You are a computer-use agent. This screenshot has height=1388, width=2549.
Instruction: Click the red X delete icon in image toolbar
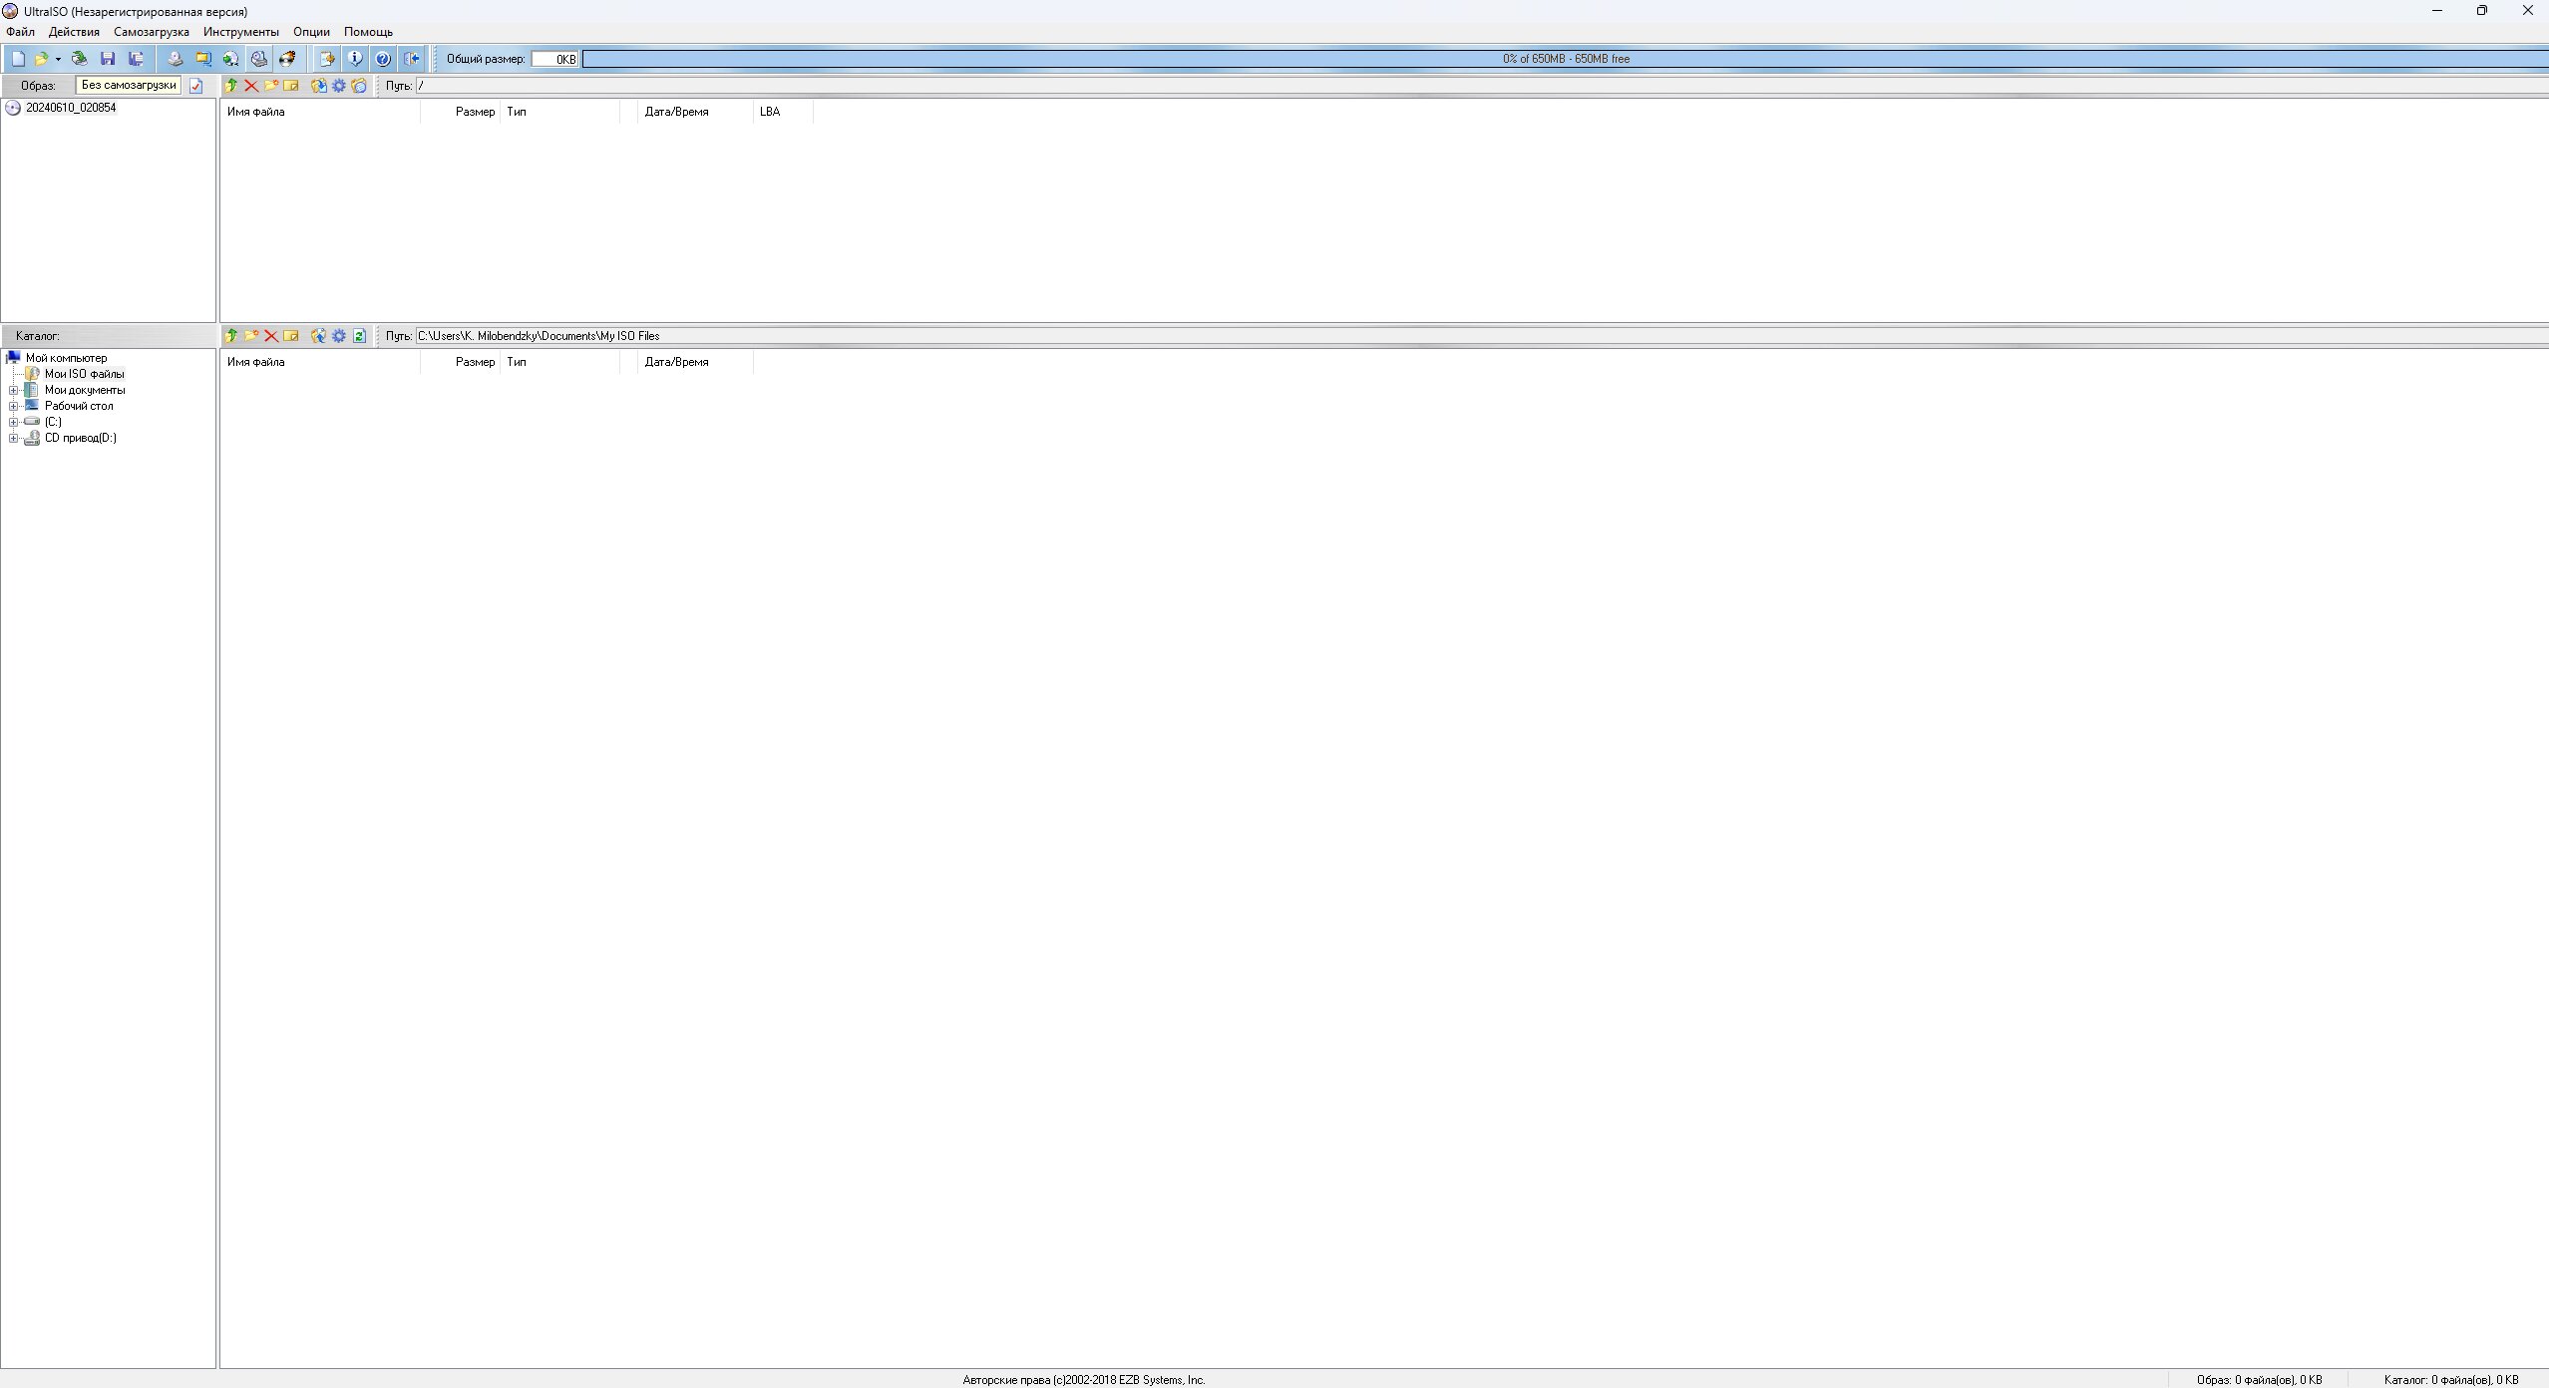251,86
